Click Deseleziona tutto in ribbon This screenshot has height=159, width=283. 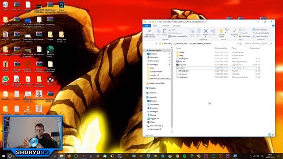[261, 33]
